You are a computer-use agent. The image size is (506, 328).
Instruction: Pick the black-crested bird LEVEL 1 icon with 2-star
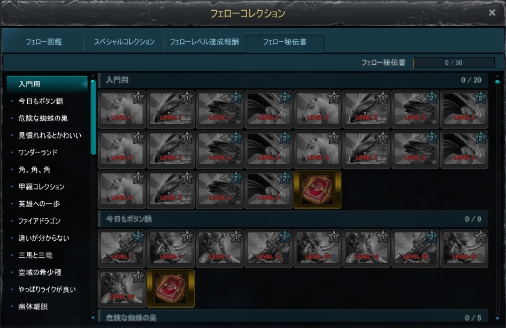click(x=219, y=110)
